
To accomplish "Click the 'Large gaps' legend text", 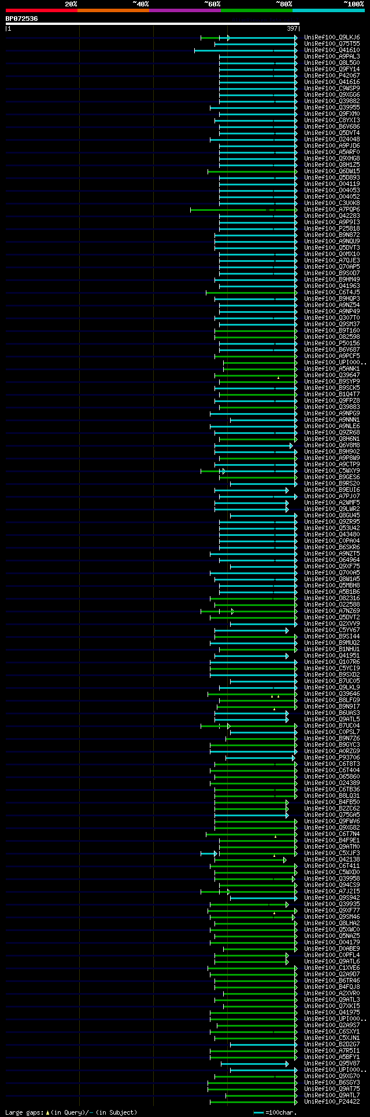I will point(24,1112).
